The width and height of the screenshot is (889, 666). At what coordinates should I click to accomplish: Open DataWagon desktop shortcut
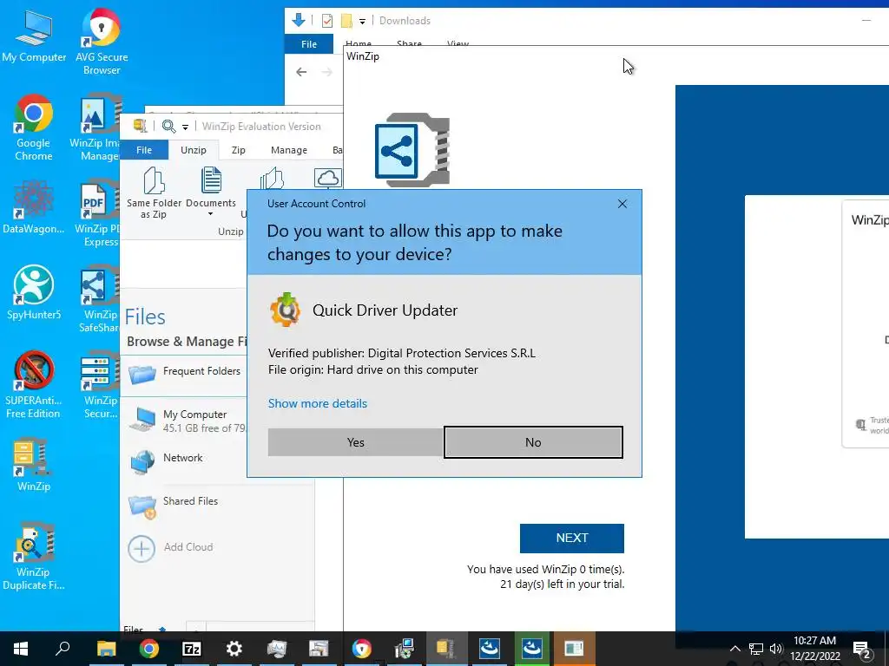(x=34, y=206)
